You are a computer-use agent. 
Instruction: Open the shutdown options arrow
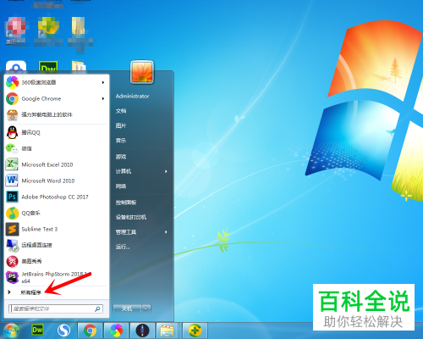tap(146, 308)
